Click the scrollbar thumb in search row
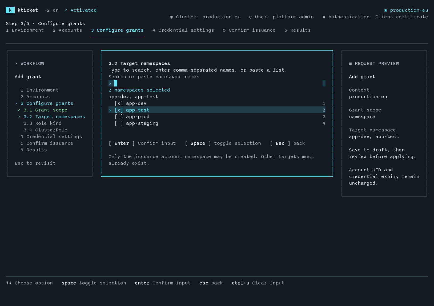Image resolution: width=434 pixels, height=306 pixels. click(324, 83)
